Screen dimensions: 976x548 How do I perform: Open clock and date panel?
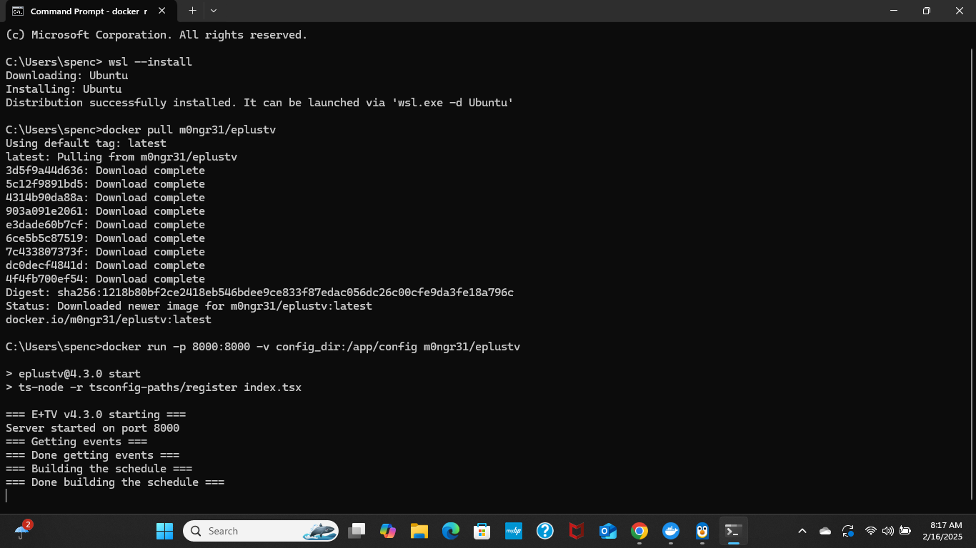tap(946, 531)
